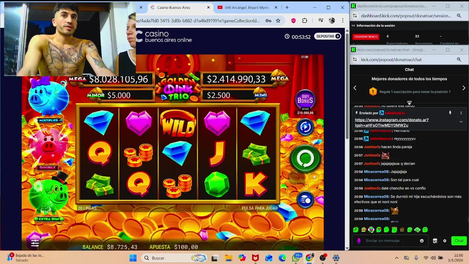
Task: Bookmark this page with the star icon
Action: pyautogui.click(x=278, y=21)
